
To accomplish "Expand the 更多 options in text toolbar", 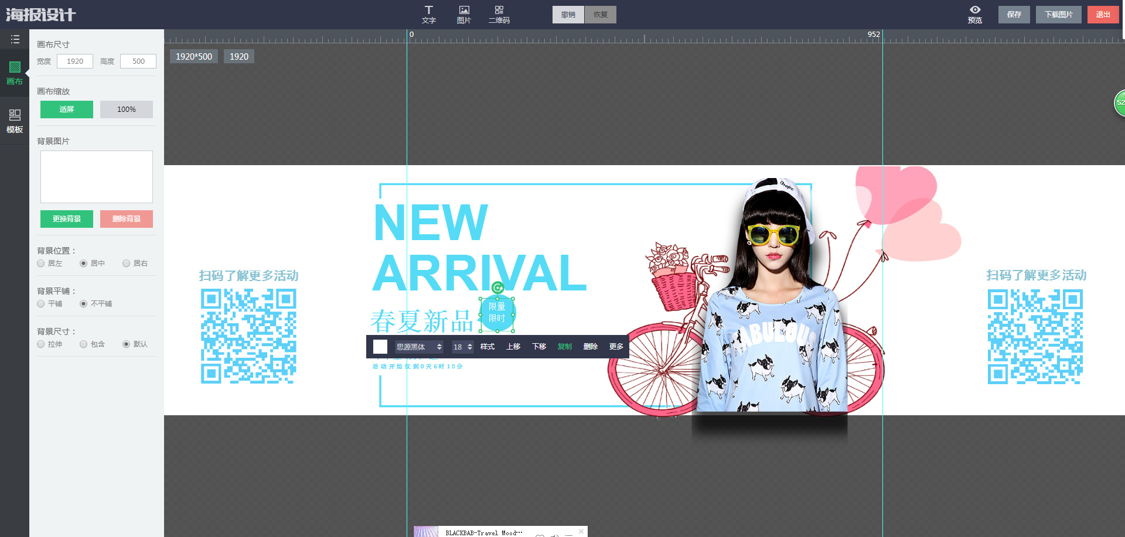I will point(616,347).
